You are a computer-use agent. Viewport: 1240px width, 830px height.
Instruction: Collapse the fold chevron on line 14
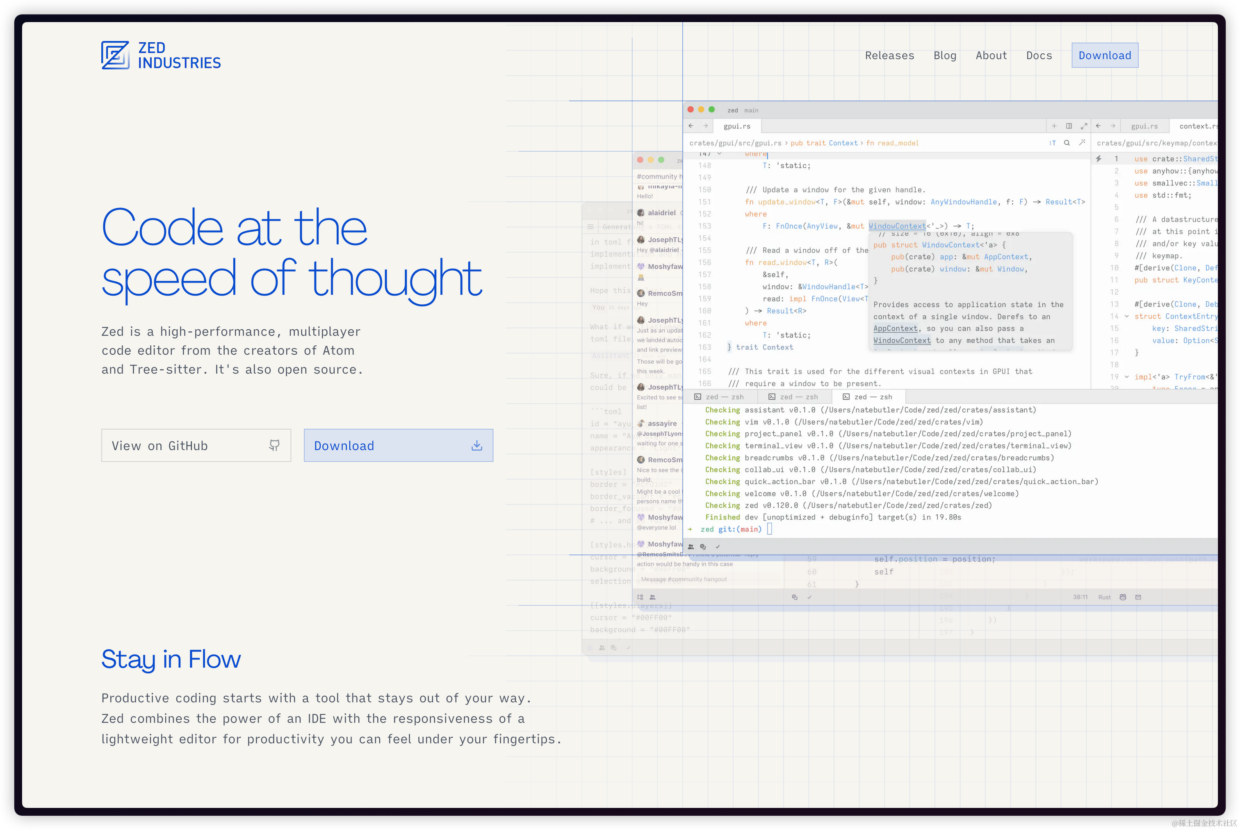pyautogui.click(x=1127, y=317)
